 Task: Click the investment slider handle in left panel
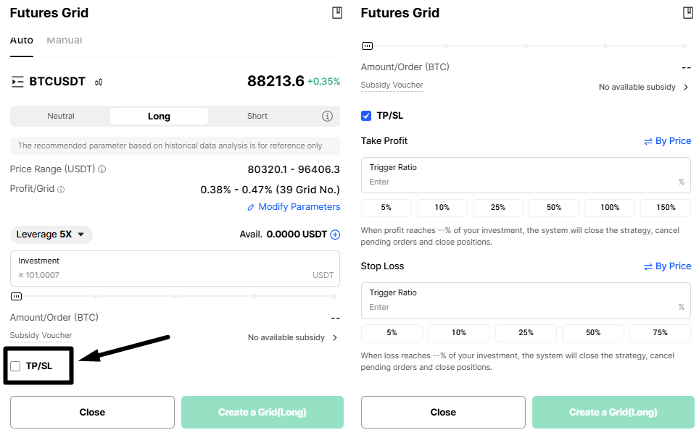[x=16, y=296]
